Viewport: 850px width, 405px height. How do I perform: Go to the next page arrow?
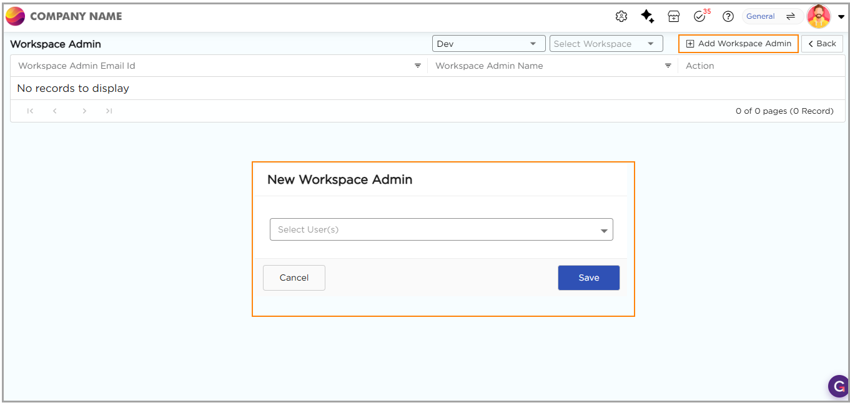pos(84,111)
